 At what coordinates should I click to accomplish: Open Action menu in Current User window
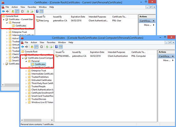(x=15, y=7)
